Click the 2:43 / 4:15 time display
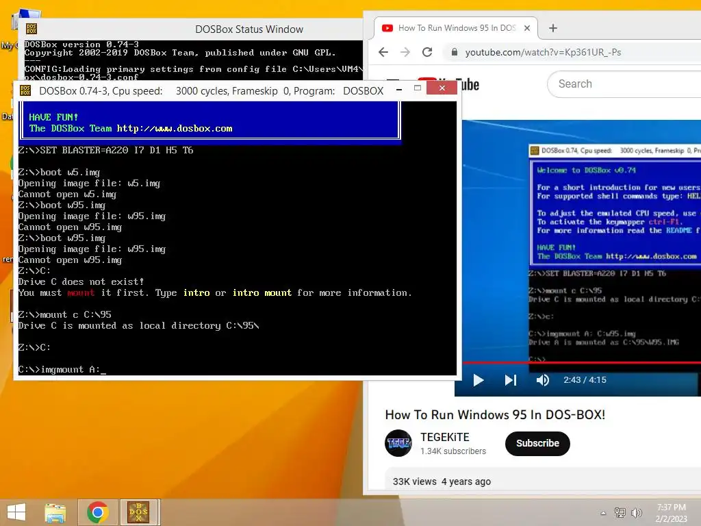Image resolution: width=701 pixels, height=526 pixels. click(585, 380)
